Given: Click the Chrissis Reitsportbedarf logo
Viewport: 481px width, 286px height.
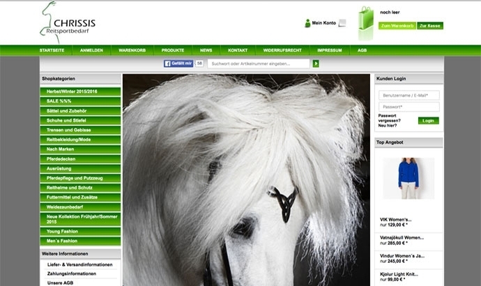Looking at the screenshot, I should pyautogui.click(x=68, y=22).
